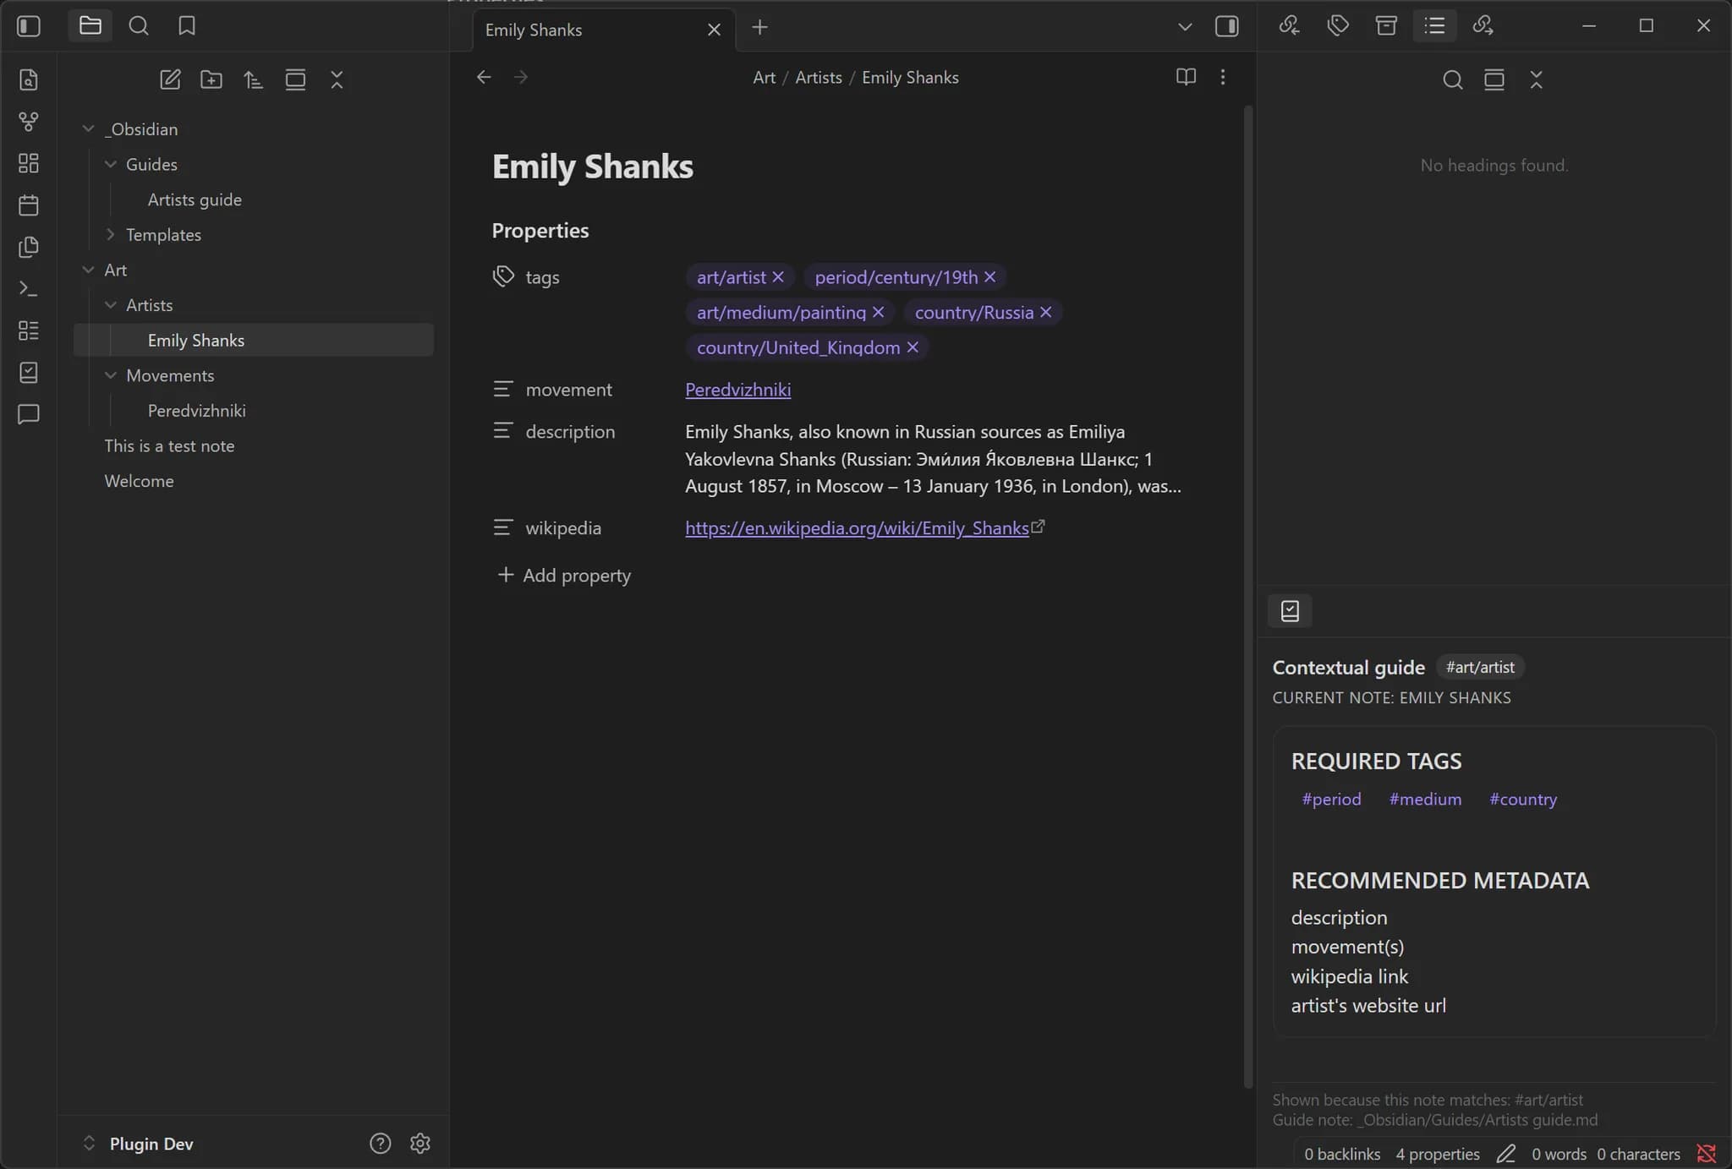Collapse the Artists folder

(110, 304)
